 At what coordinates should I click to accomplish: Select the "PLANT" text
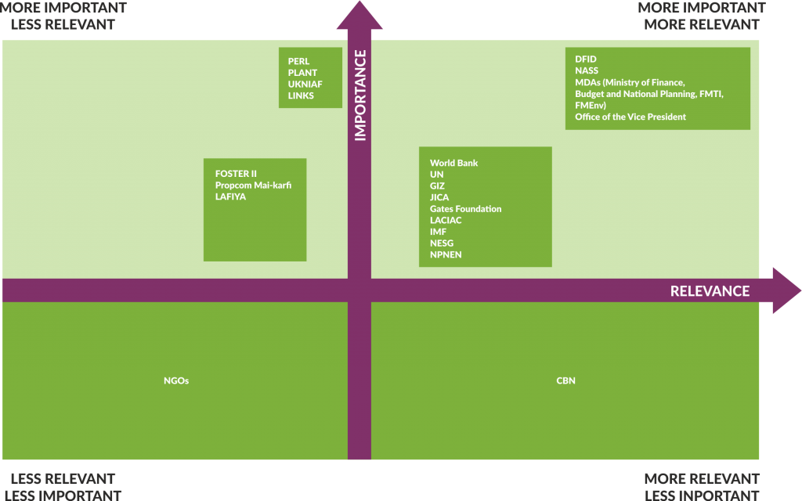pos(302,73)
